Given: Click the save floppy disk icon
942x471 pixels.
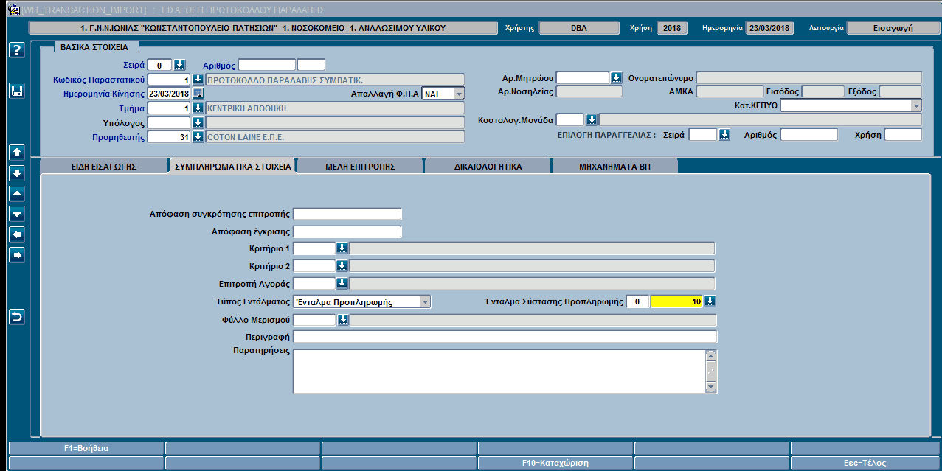Looking at the screenshot, I should pos(17,91).
